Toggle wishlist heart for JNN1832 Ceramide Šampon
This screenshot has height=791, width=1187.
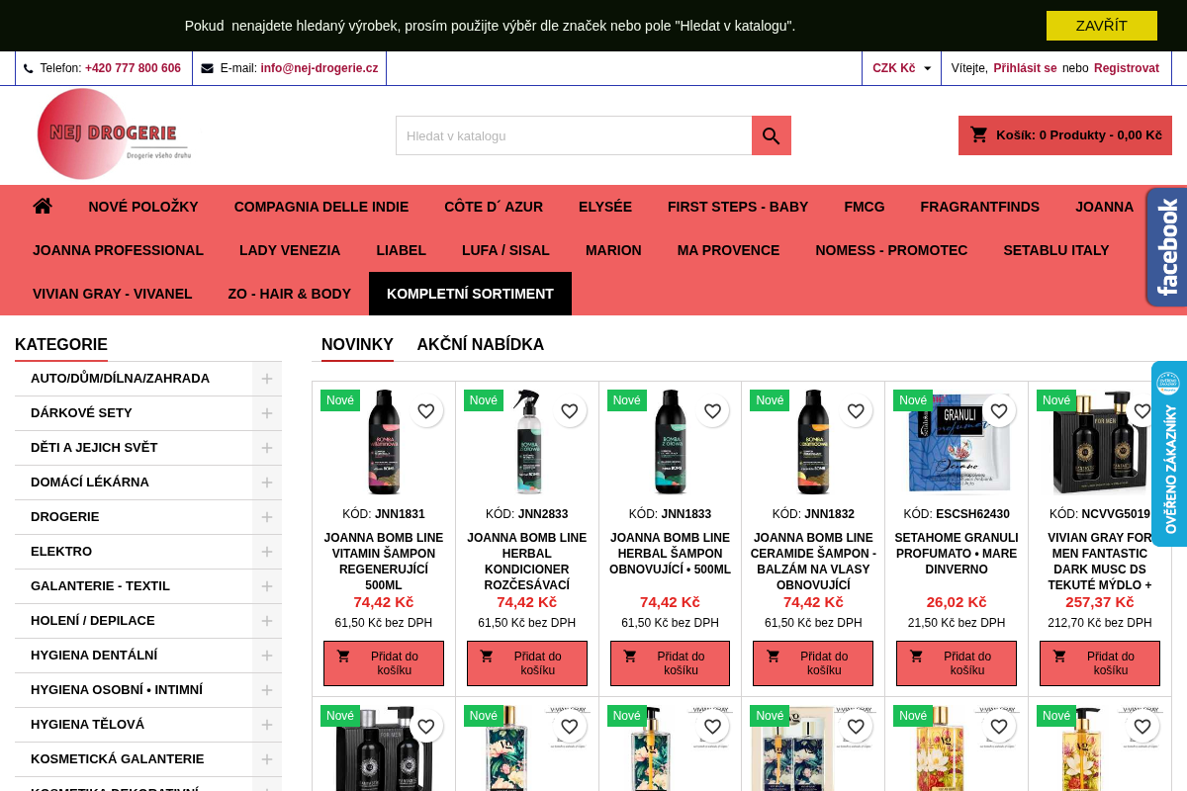(x=856, y=411)
